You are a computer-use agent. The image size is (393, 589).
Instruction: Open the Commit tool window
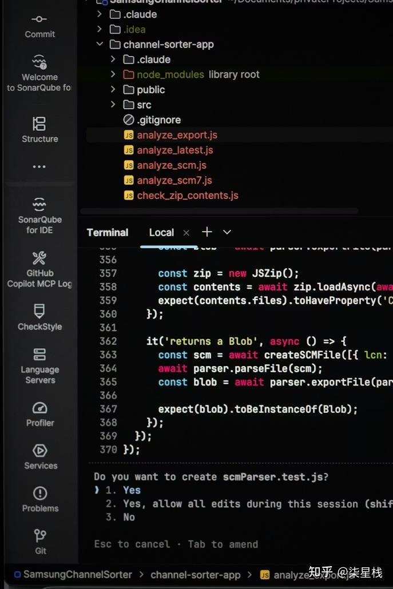39,27
